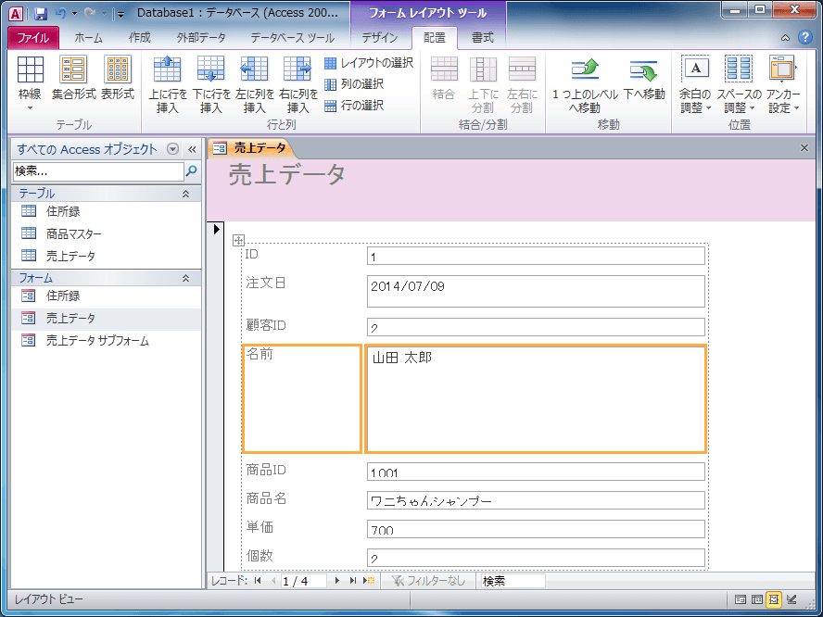Screen dimensions: 823x617
Task: Open Customize Quick Access Toolbar dropdown
Action: (120, 14)
